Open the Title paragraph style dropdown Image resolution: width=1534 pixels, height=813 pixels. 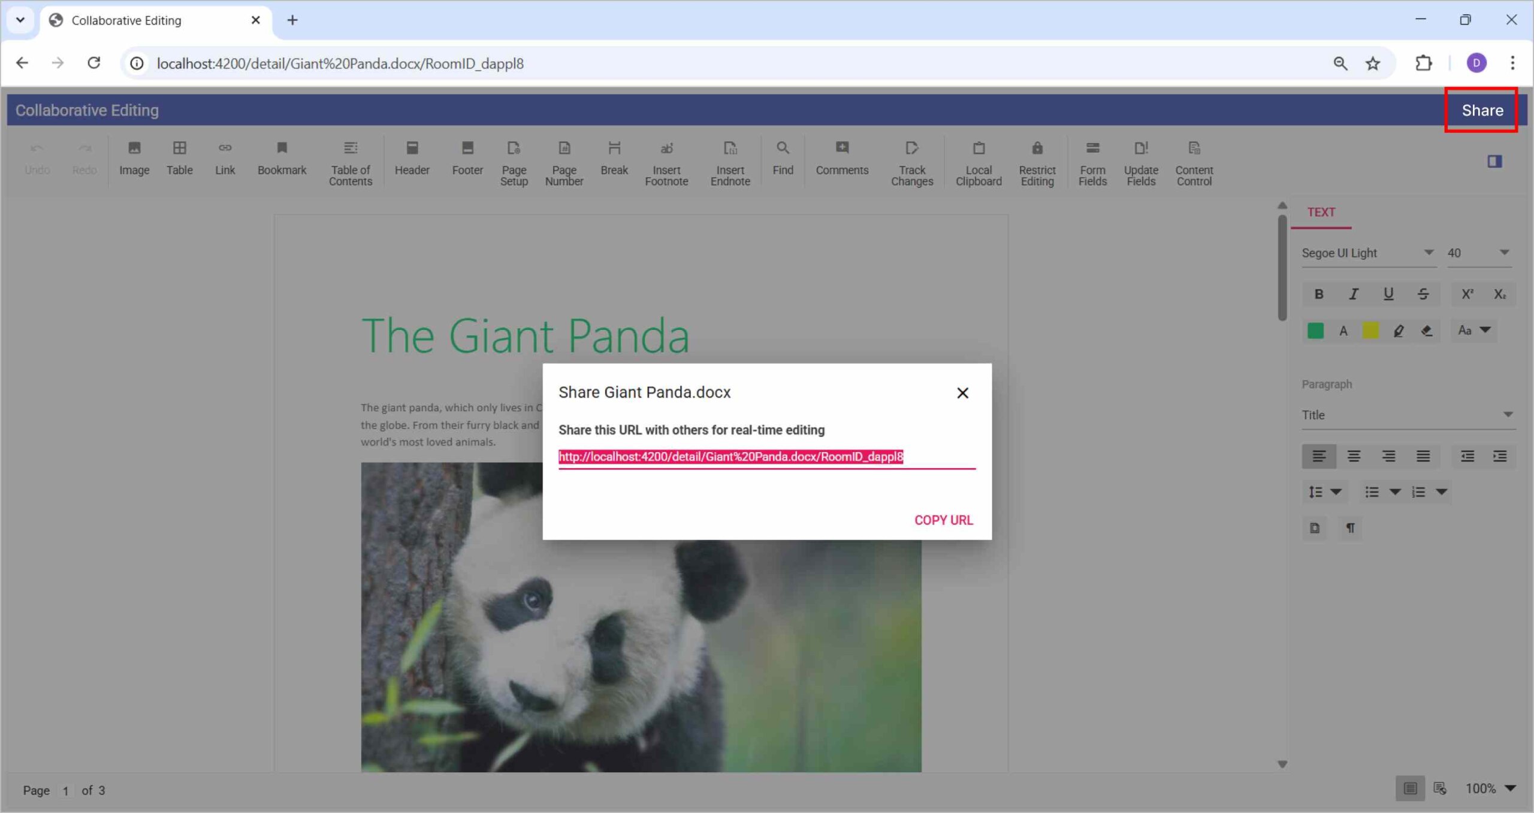click(x=1508, y=415)
